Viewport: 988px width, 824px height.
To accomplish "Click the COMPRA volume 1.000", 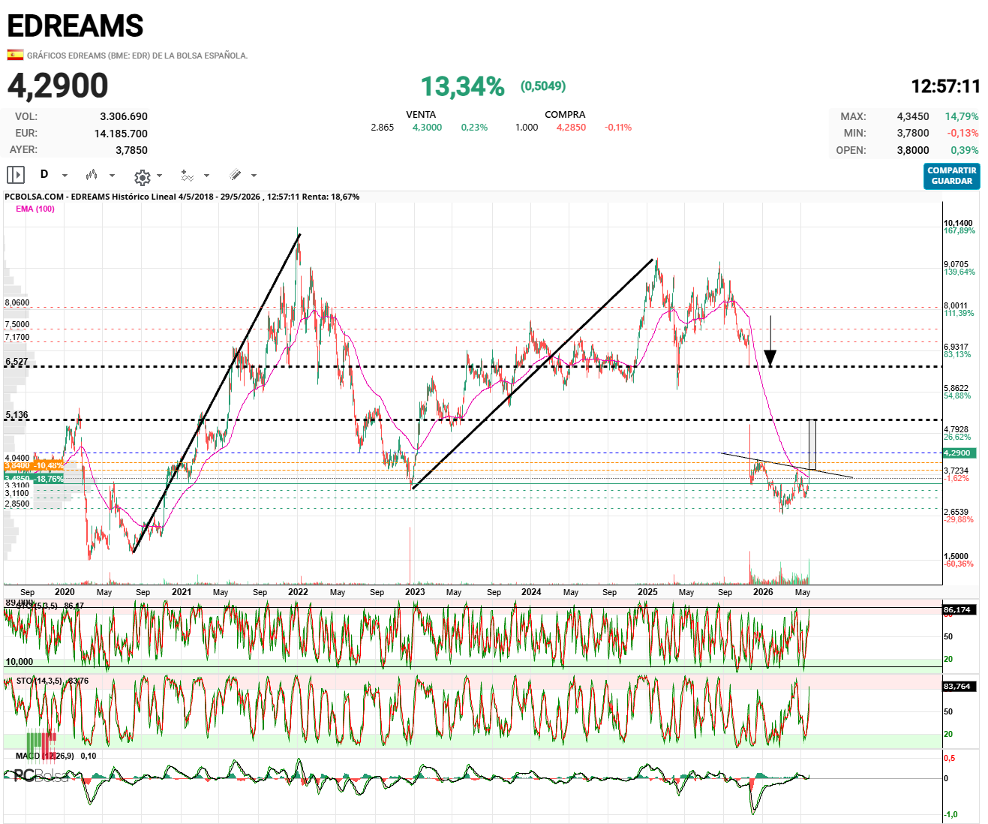I will tap(527, 128).
